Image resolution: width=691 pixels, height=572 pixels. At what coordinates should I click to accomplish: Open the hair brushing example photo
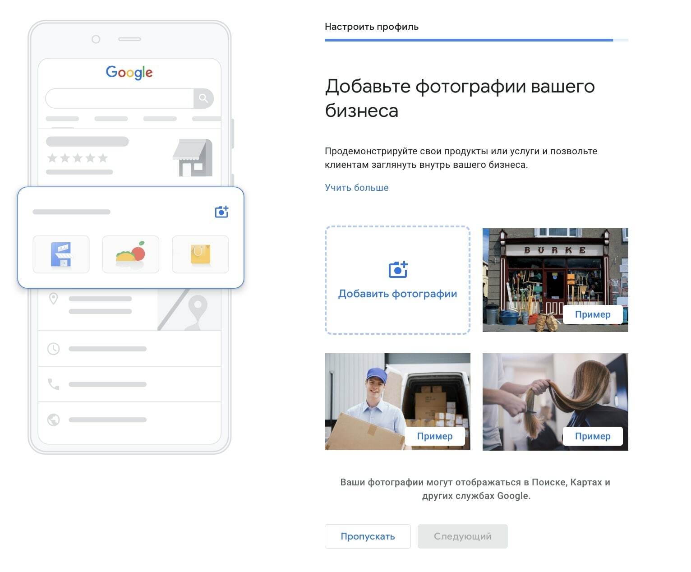(555, 401)
